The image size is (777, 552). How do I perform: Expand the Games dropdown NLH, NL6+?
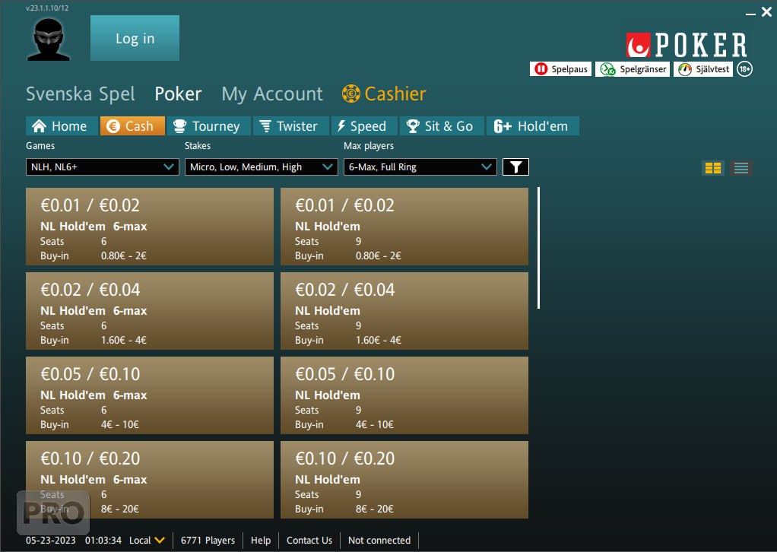pos(102,167)
